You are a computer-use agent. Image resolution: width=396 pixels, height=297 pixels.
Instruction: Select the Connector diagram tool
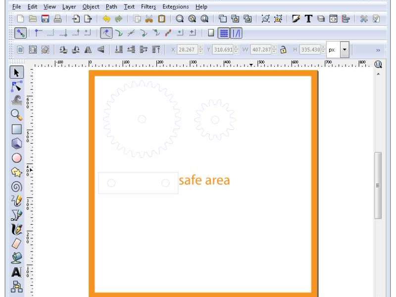(x=17, y=287)
